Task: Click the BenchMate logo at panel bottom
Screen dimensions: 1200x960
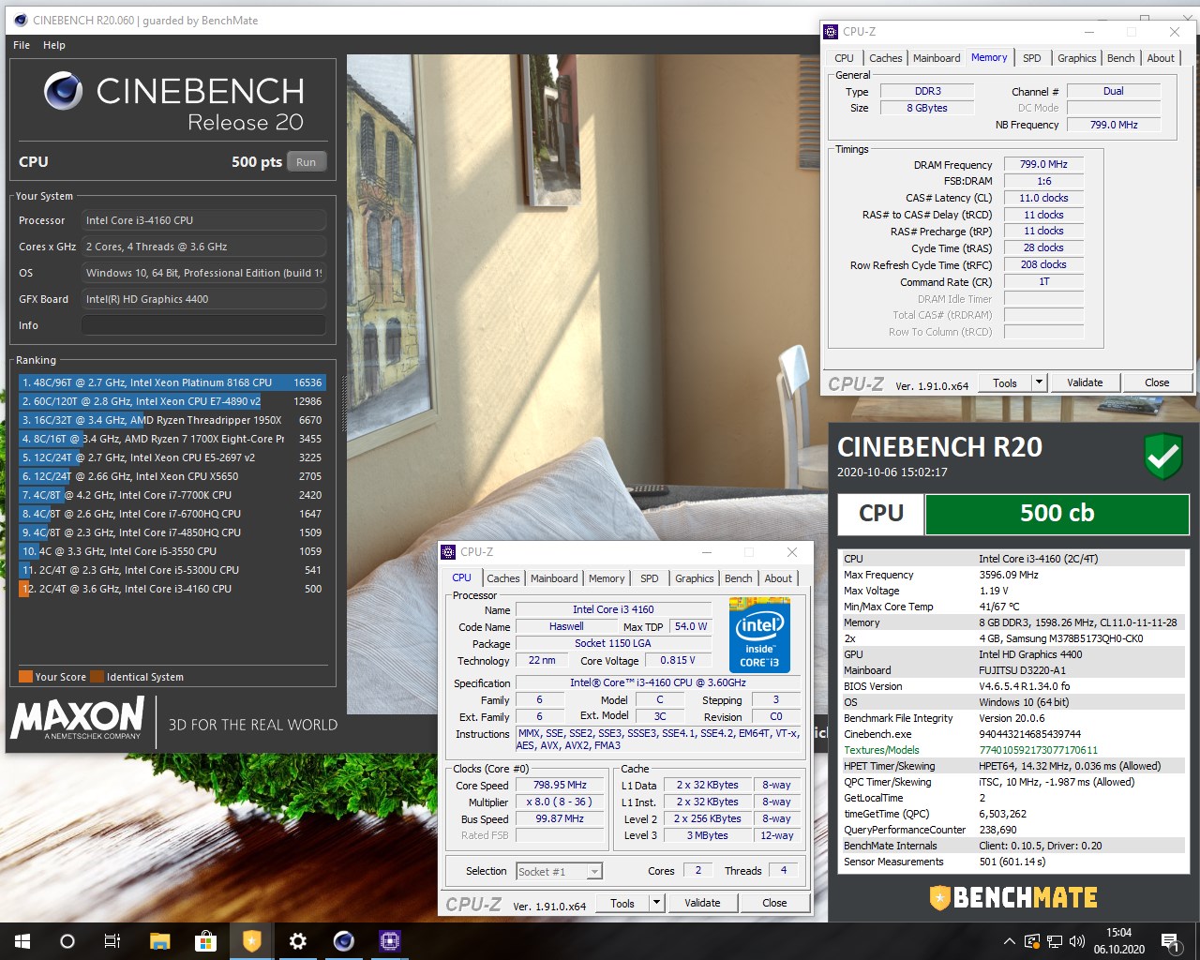Action: tap(1013, 897)
